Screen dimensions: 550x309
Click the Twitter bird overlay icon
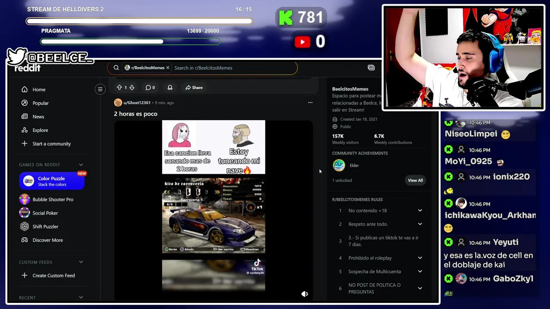16,56
